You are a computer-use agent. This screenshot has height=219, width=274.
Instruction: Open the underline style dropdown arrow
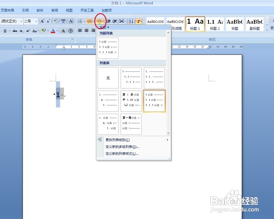click(x=10, y=31)
